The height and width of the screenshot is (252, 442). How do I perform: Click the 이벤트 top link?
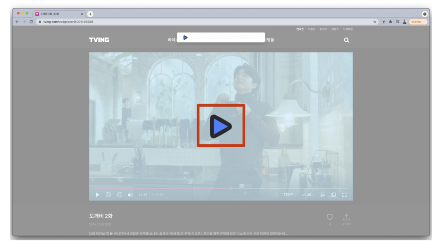point(335,29)
